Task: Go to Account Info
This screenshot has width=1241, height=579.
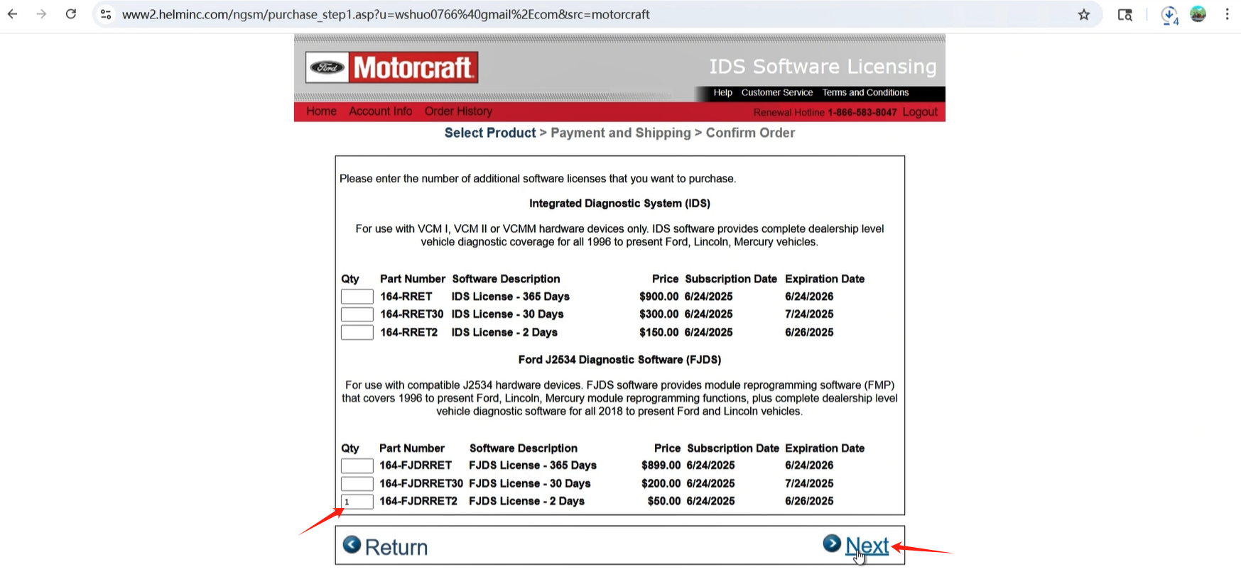Action: (x=380, y=111)
